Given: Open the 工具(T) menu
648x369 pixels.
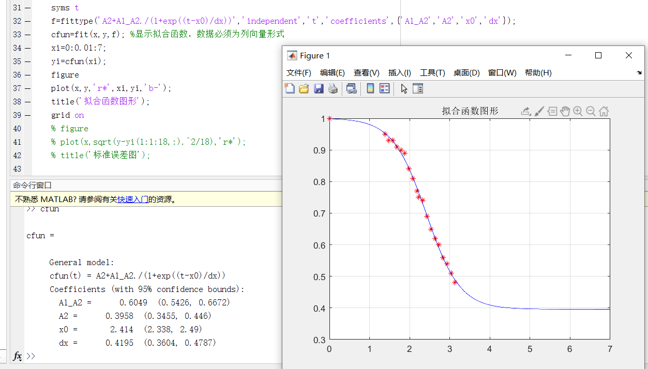Looking at the screenshot, I should (x=432, y=73).
